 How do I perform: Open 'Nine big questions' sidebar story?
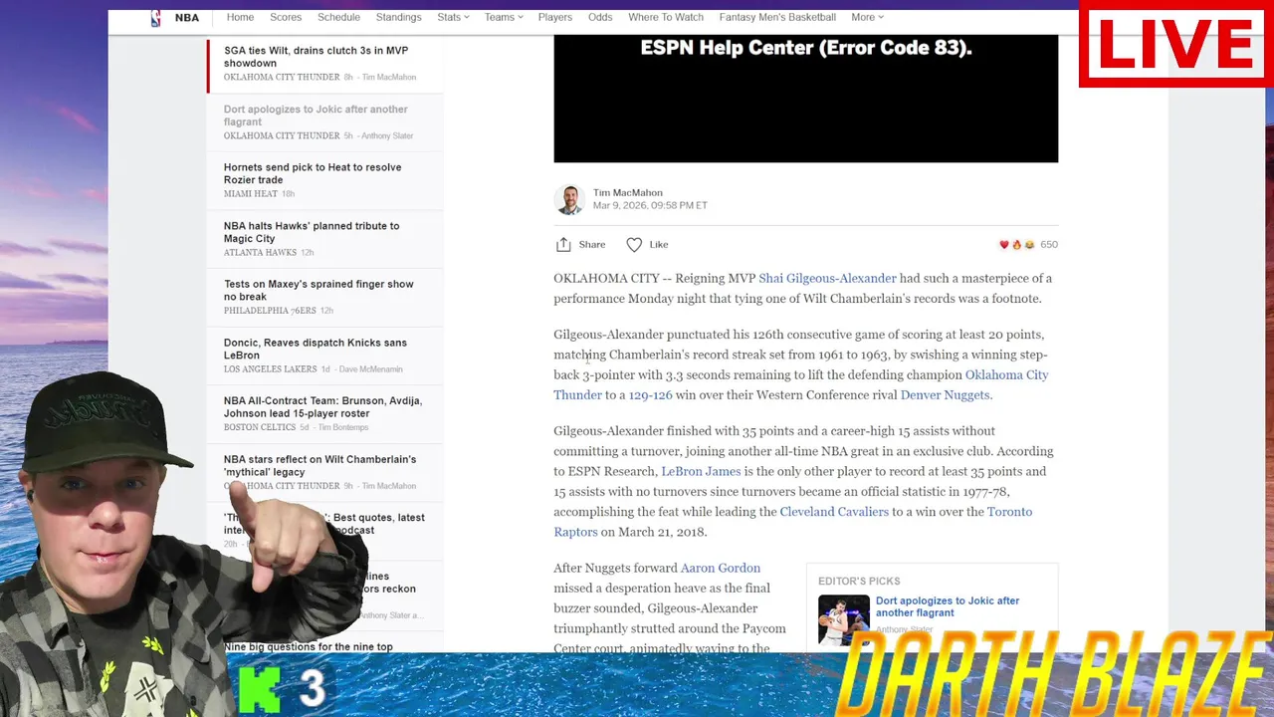click(309, 646)
